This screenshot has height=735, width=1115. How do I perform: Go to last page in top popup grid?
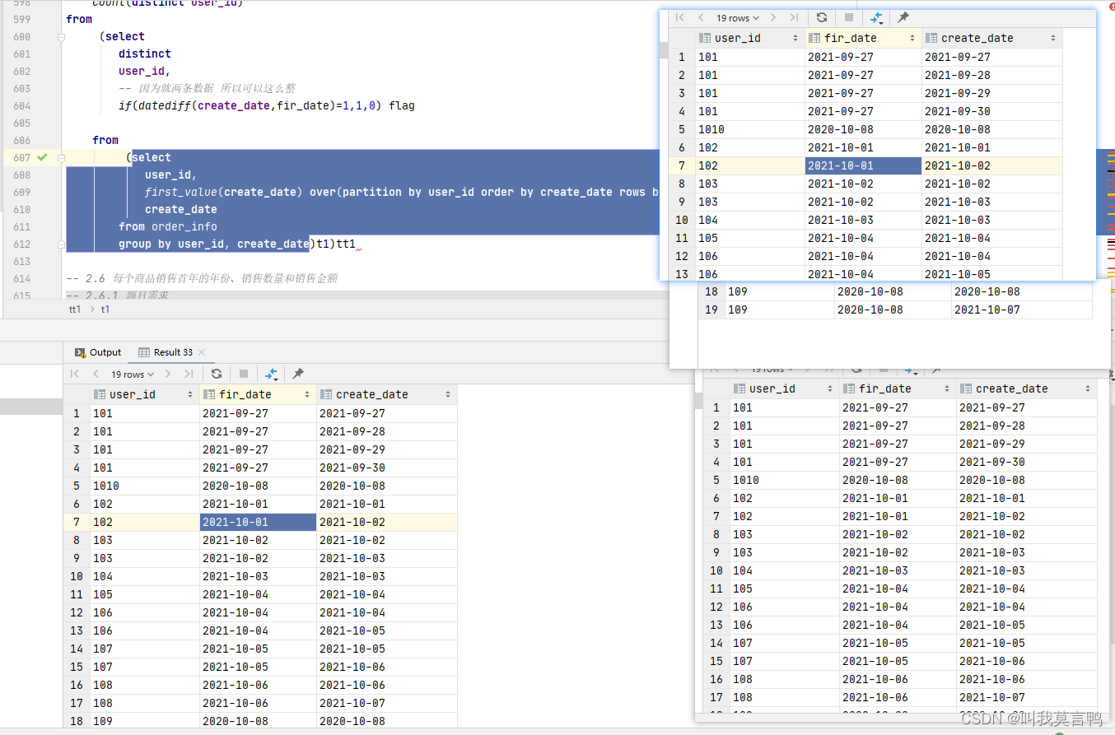[794, 17]
